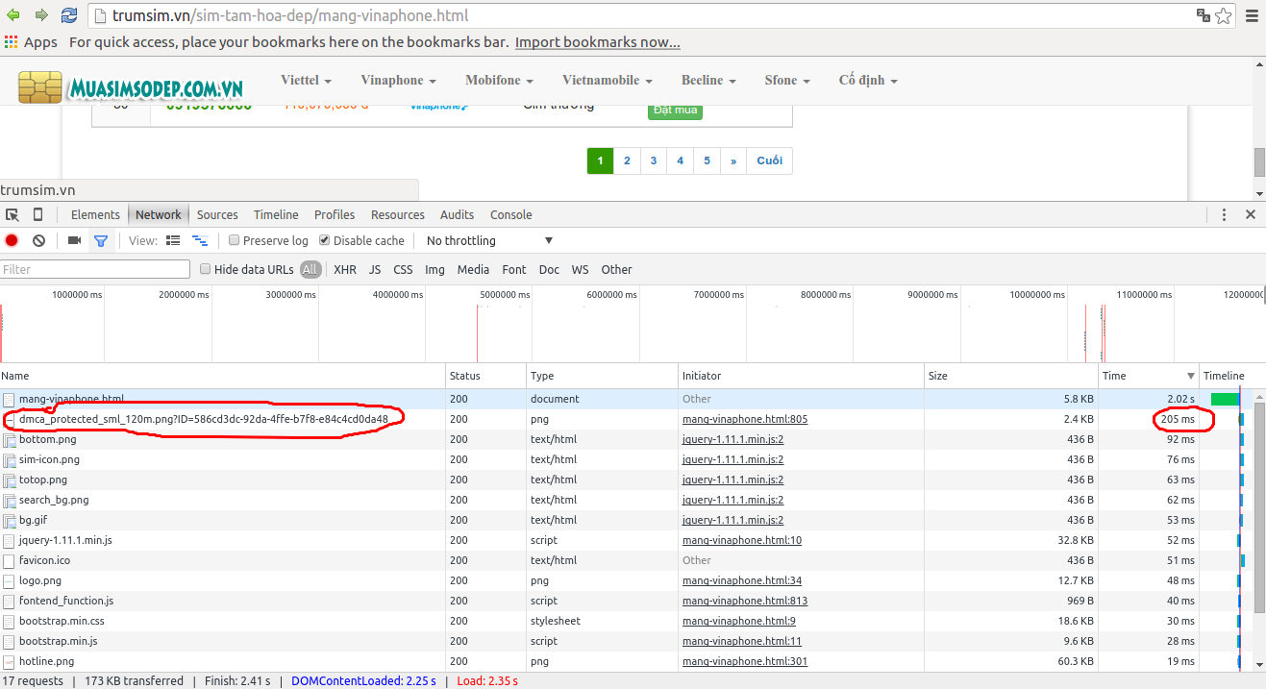Filter requests by CSS
The height and width of the screenshot is (689, 1266).
click(x=403, y=269)
